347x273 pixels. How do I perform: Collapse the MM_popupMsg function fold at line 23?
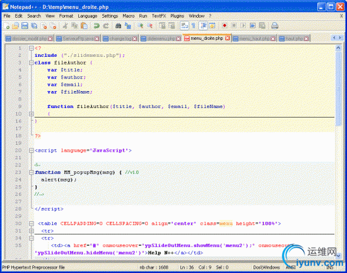click(x=32, y=173)
